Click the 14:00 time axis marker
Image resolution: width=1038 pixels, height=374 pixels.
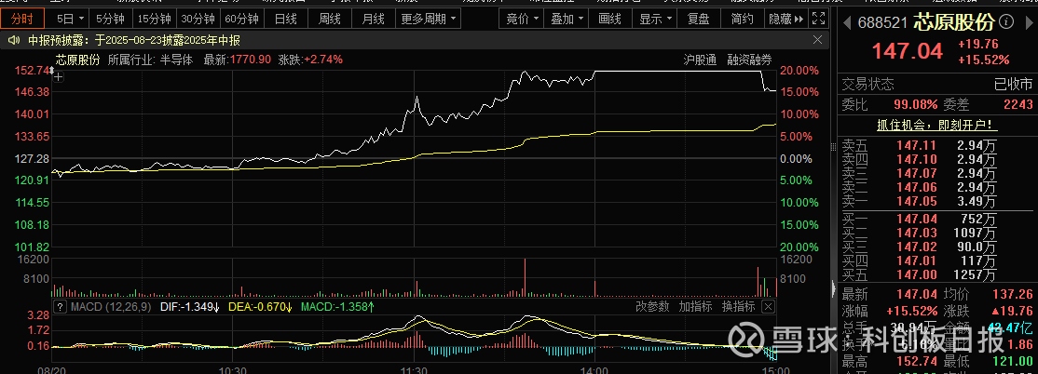[595, 370]
